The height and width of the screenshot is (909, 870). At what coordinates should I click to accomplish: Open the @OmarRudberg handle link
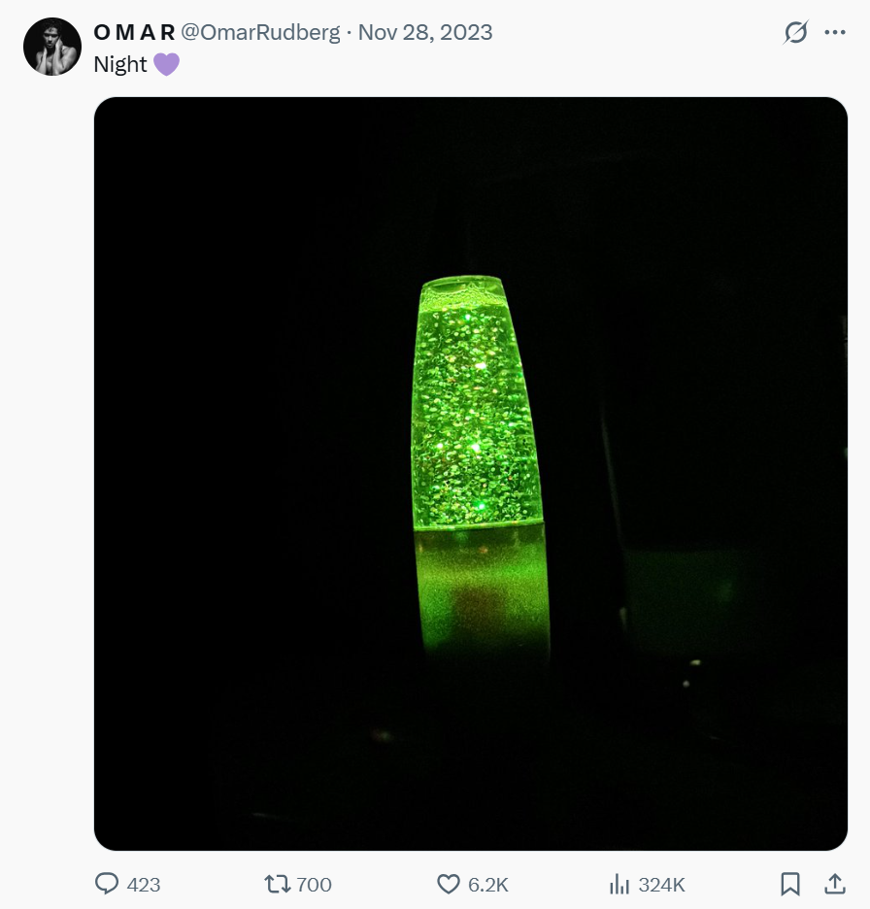tap(261, 32)
